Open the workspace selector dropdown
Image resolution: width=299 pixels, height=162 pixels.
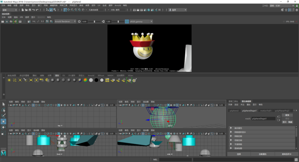point(282,6)
